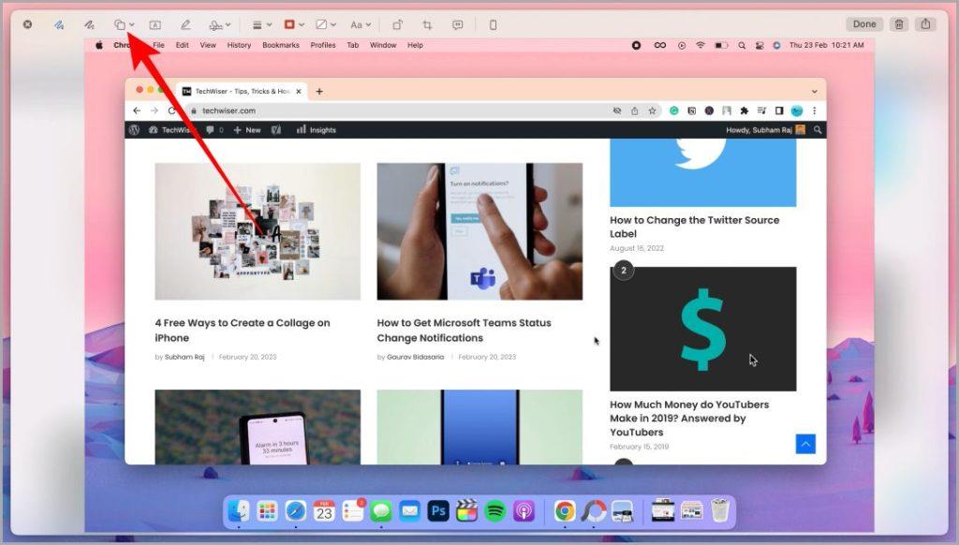Open the Share button in Markup toolbar

926,24
